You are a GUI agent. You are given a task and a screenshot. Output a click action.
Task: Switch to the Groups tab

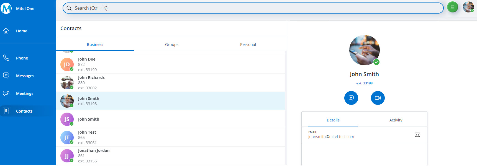pyautogui.click(x=171, y=45)
